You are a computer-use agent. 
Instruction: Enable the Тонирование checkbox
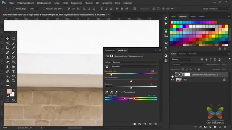click(122, 92)
